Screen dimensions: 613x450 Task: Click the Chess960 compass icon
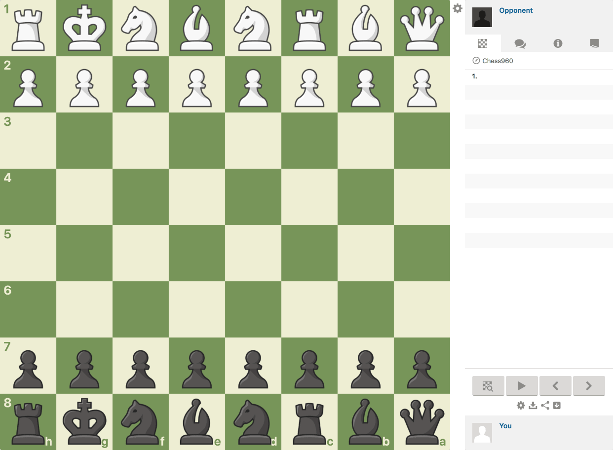(x=476, y=61)
